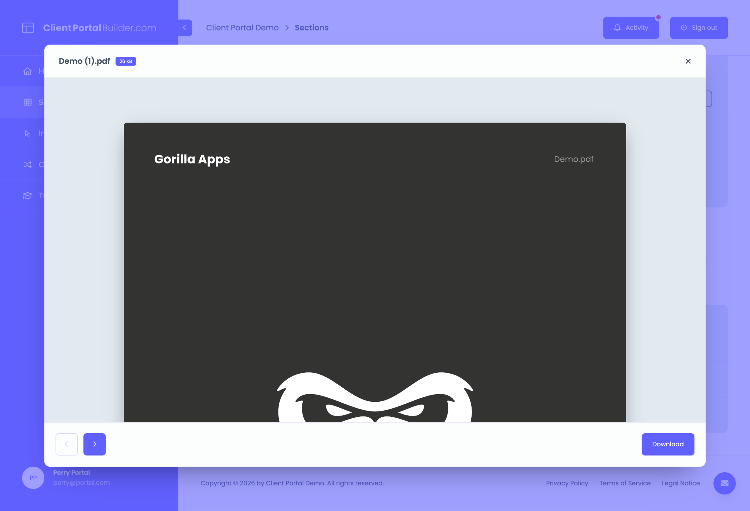Go to Client Portal Demo breadcrumb

(x=242, y=28)
